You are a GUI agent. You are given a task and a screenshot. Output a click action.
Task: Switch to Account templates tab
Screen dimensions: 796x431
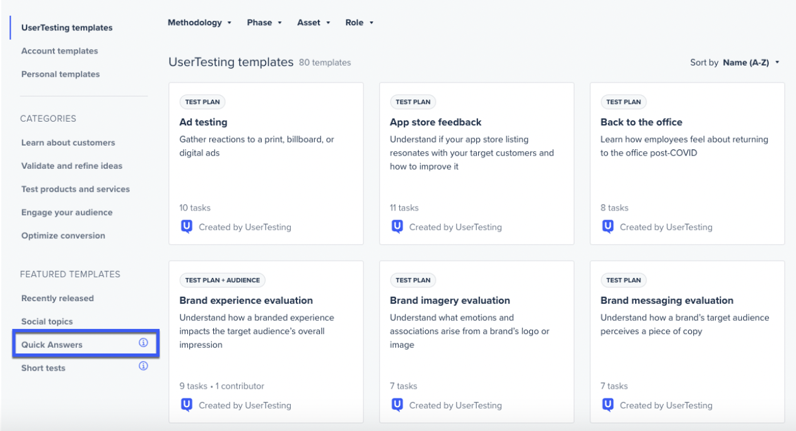click(60, 51)
